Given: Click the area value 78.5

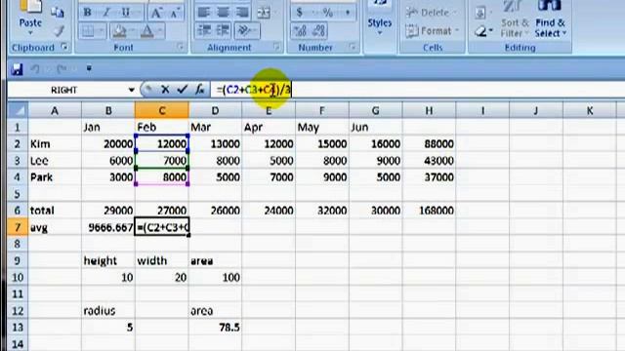Looking at the screenshot, I should (x=215, y=328).
